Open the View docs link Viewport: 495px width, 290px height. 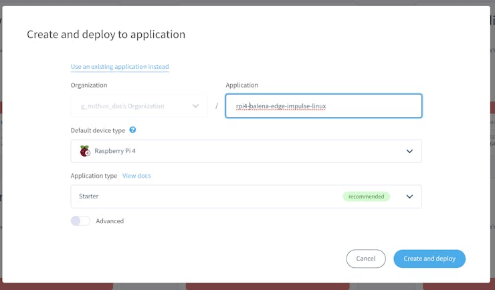[136, 176]
